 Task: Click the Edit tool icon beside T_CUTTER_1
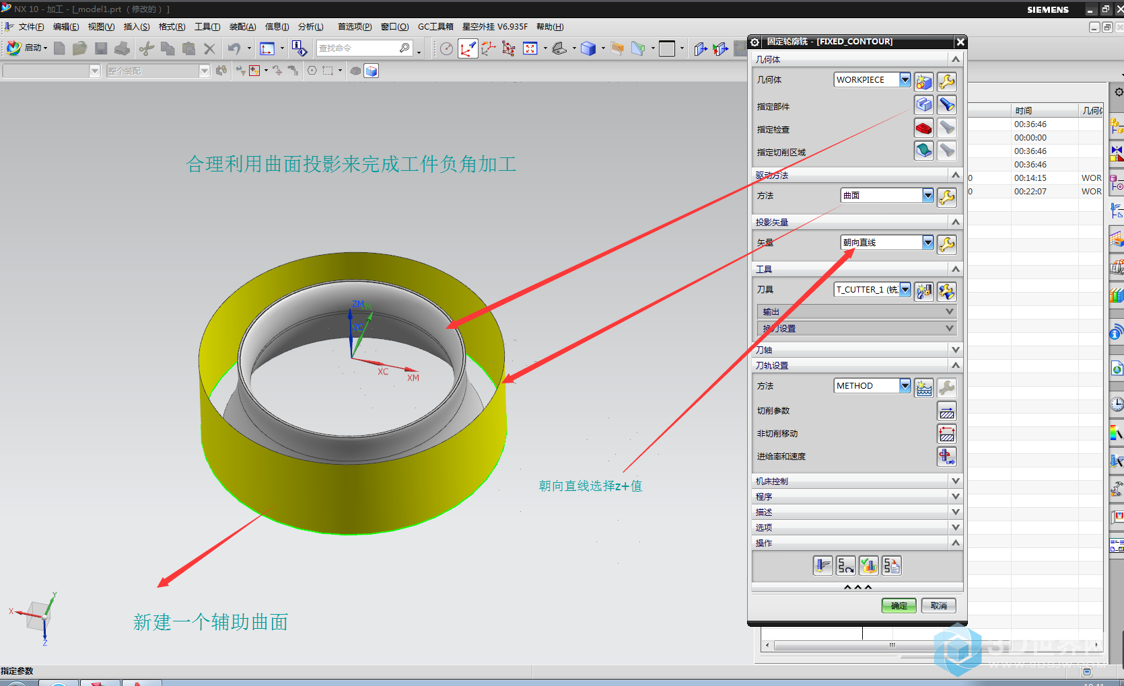tap(947, 291)
